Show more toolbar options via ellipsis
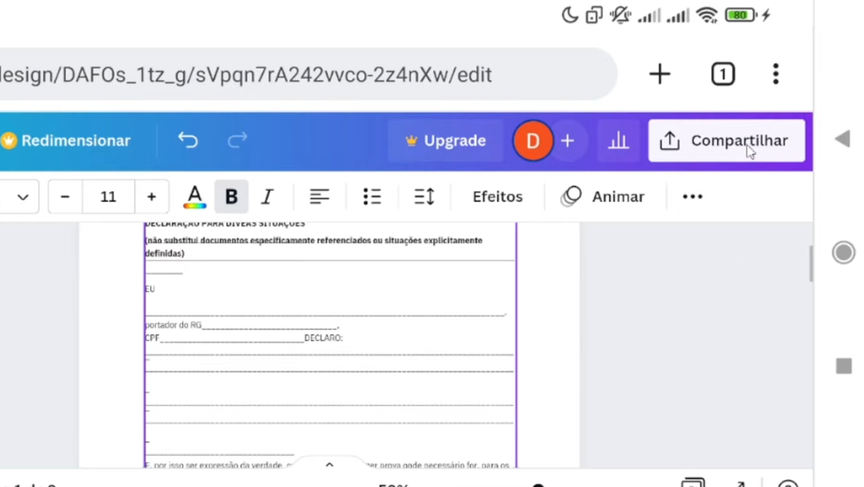This screenshot has width=864, height=487. tap(693, 197)
